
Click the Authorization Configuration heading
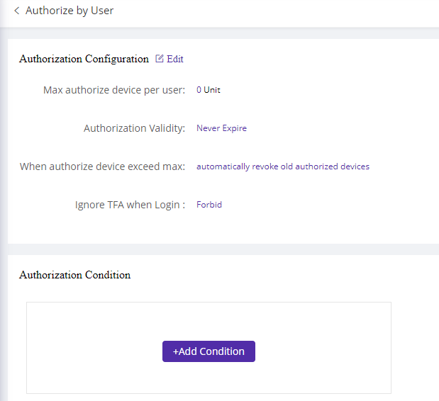tap(84, 59)
